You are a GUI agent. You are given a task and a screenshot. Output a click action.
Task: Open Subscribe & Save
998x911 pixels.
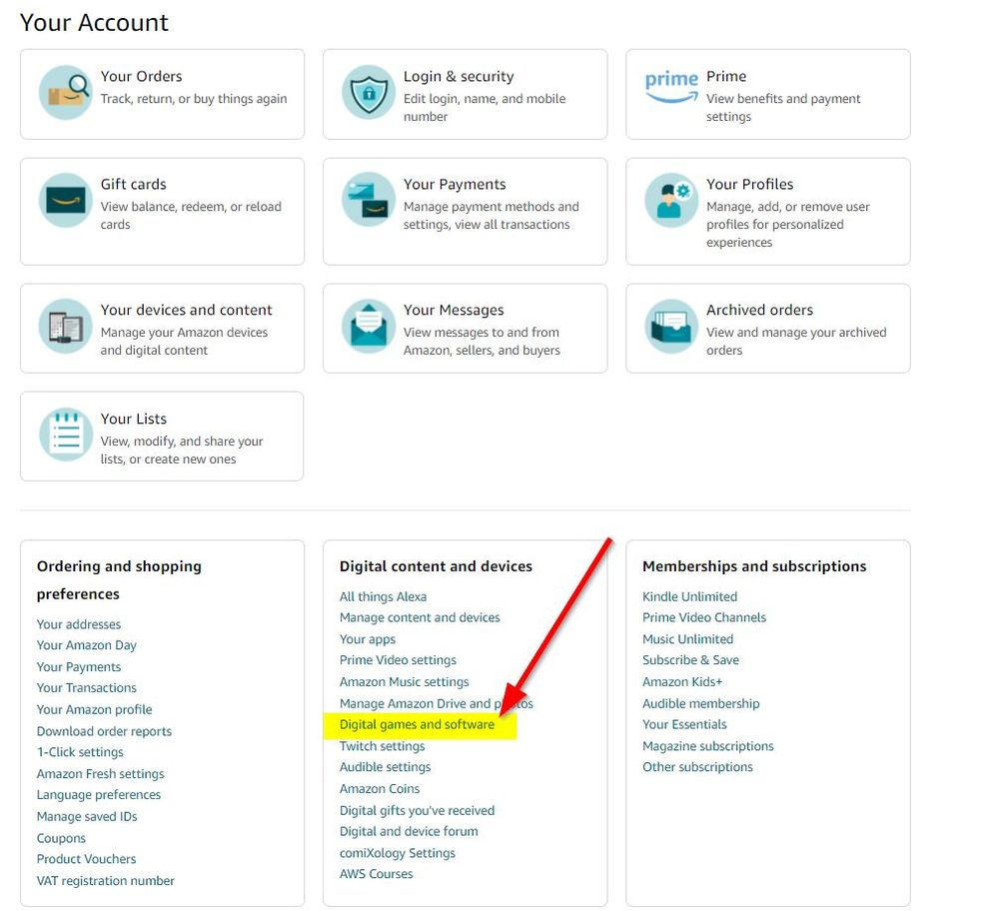[x=691, y=660]
